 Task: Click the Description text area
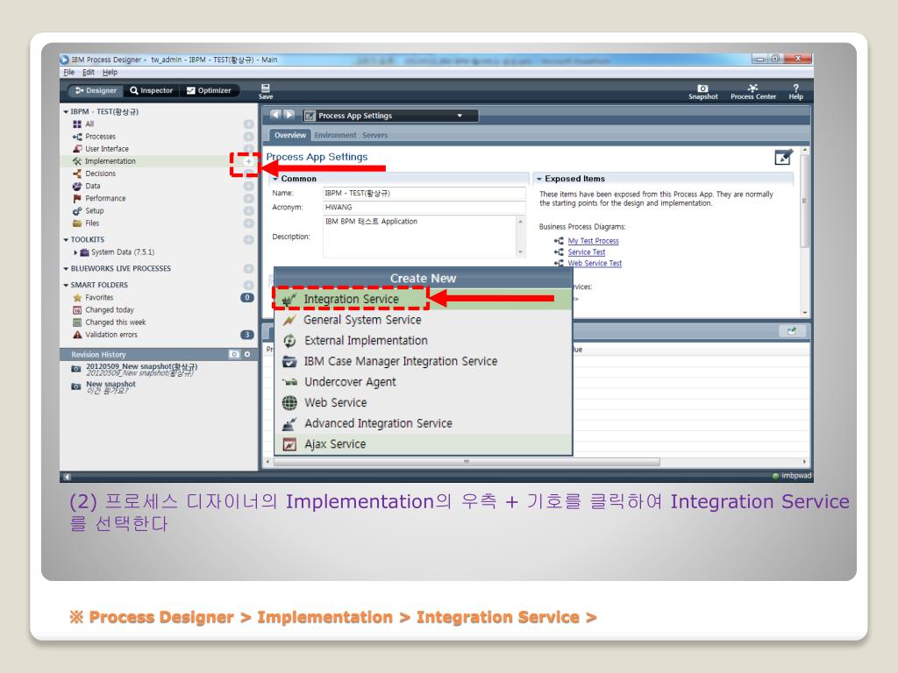pos(420,237)
